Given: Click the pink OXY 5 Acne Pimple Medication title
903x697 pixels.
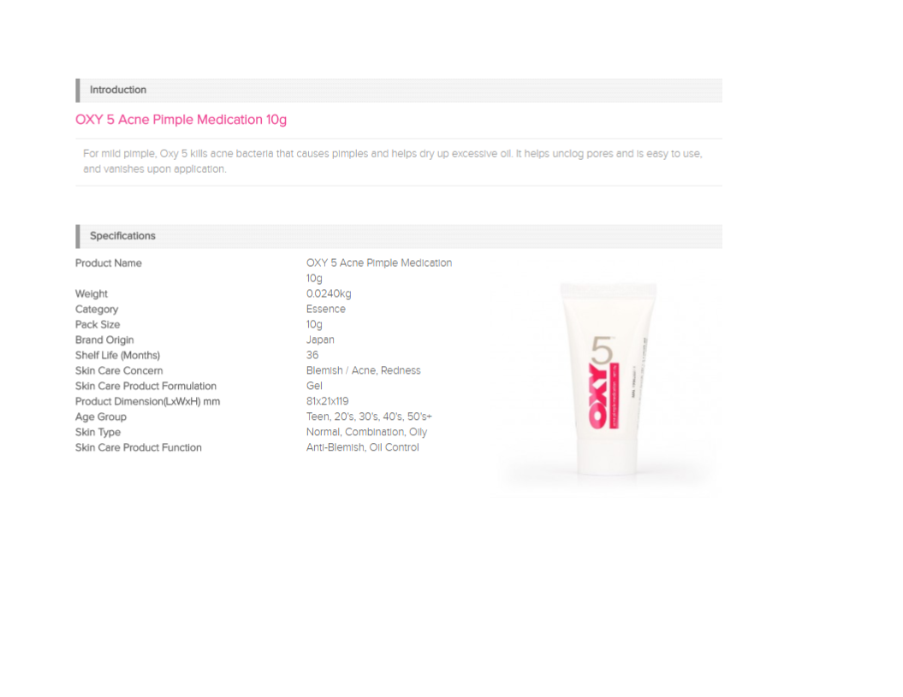Looking at the screenshot, I should [181, 120].
